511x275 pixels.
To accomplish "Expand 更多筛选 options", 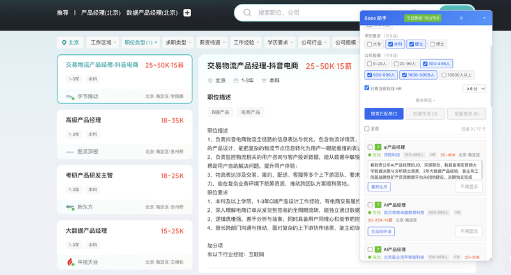I will pyautogui.click(x=425, y=100).
